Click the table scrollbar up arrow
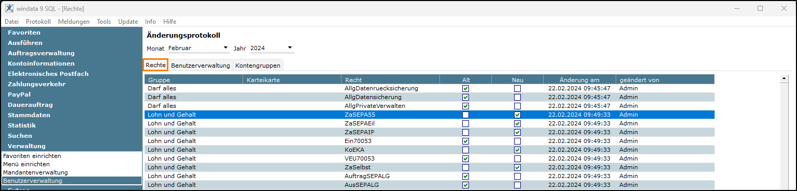 click(784, 78)
